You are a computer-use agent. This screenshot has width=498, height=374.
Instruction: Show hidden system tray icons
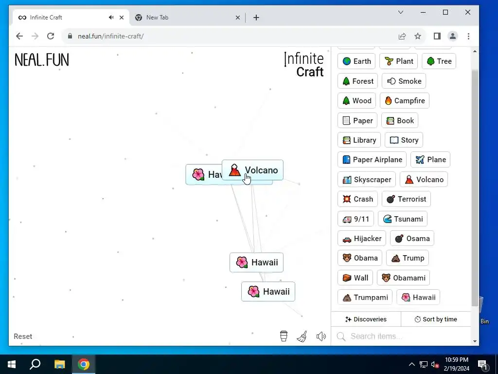pos(411,364)
